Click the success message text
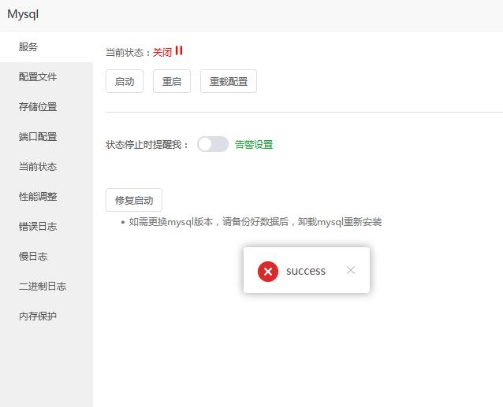Screen dimensions: 503x407 pos(306,271)
